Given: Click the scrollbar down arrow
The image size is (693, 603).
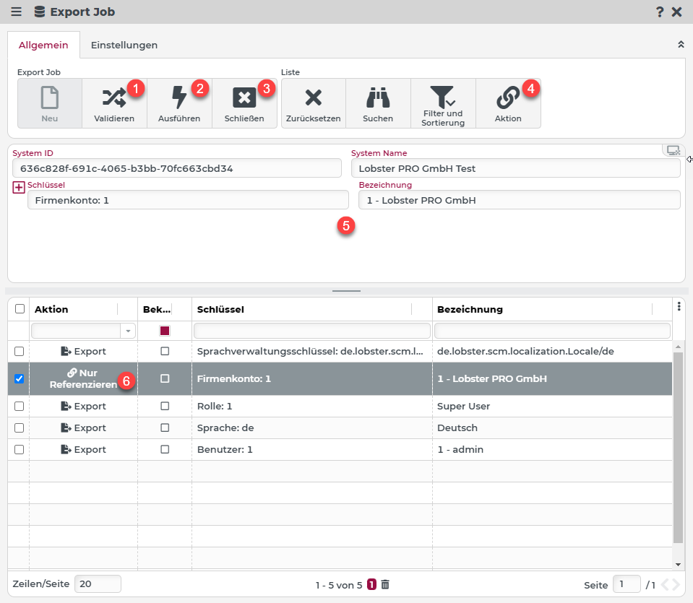Looking at the screenshot, I should click(679, 565).
